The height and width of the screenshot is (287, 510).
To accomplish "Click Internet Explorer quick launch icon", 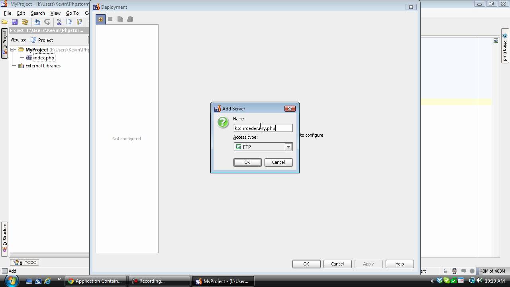I will [47, 281].
